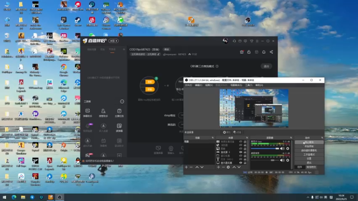The width and height of the screenshot is (358, 201).
Task: Pop out the OBS audio mixer dock
Action: pos(291,138)
